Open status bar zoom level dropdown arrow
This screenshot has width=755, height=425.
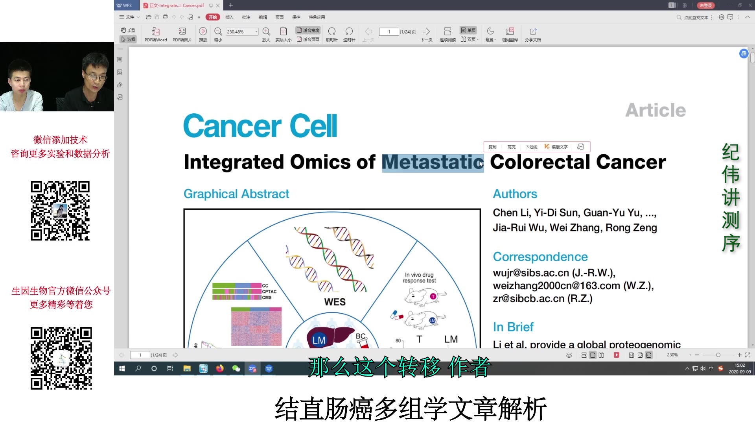[690, 355]
